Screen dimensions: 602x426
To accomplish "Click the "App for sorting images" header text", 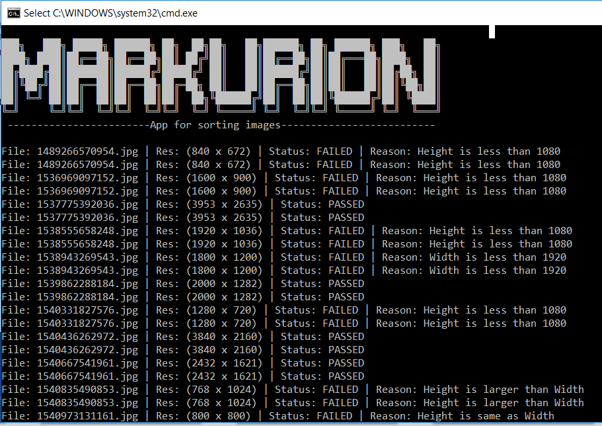I will click(215, 125).
